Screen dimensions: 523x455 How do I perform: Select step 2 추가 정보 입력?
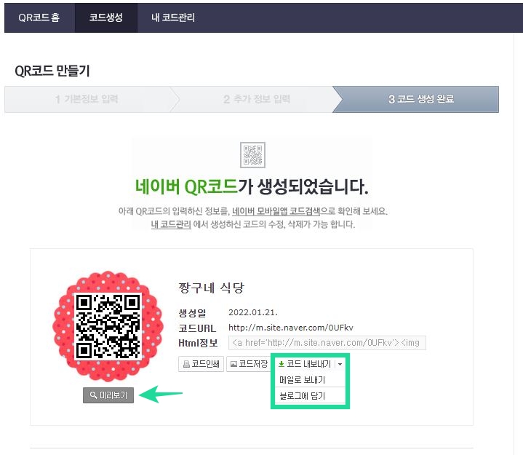256,99
